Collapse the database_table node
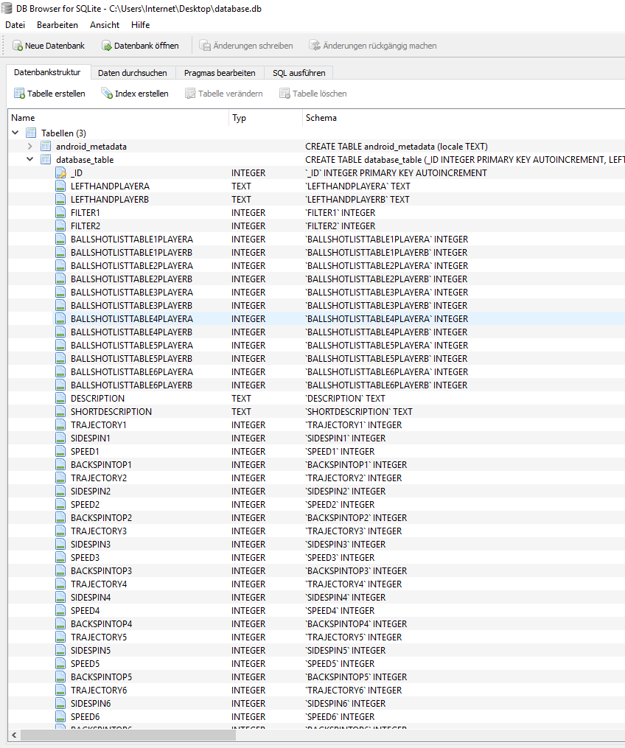The width and height of the screenshot is (625, 748). 30,160
